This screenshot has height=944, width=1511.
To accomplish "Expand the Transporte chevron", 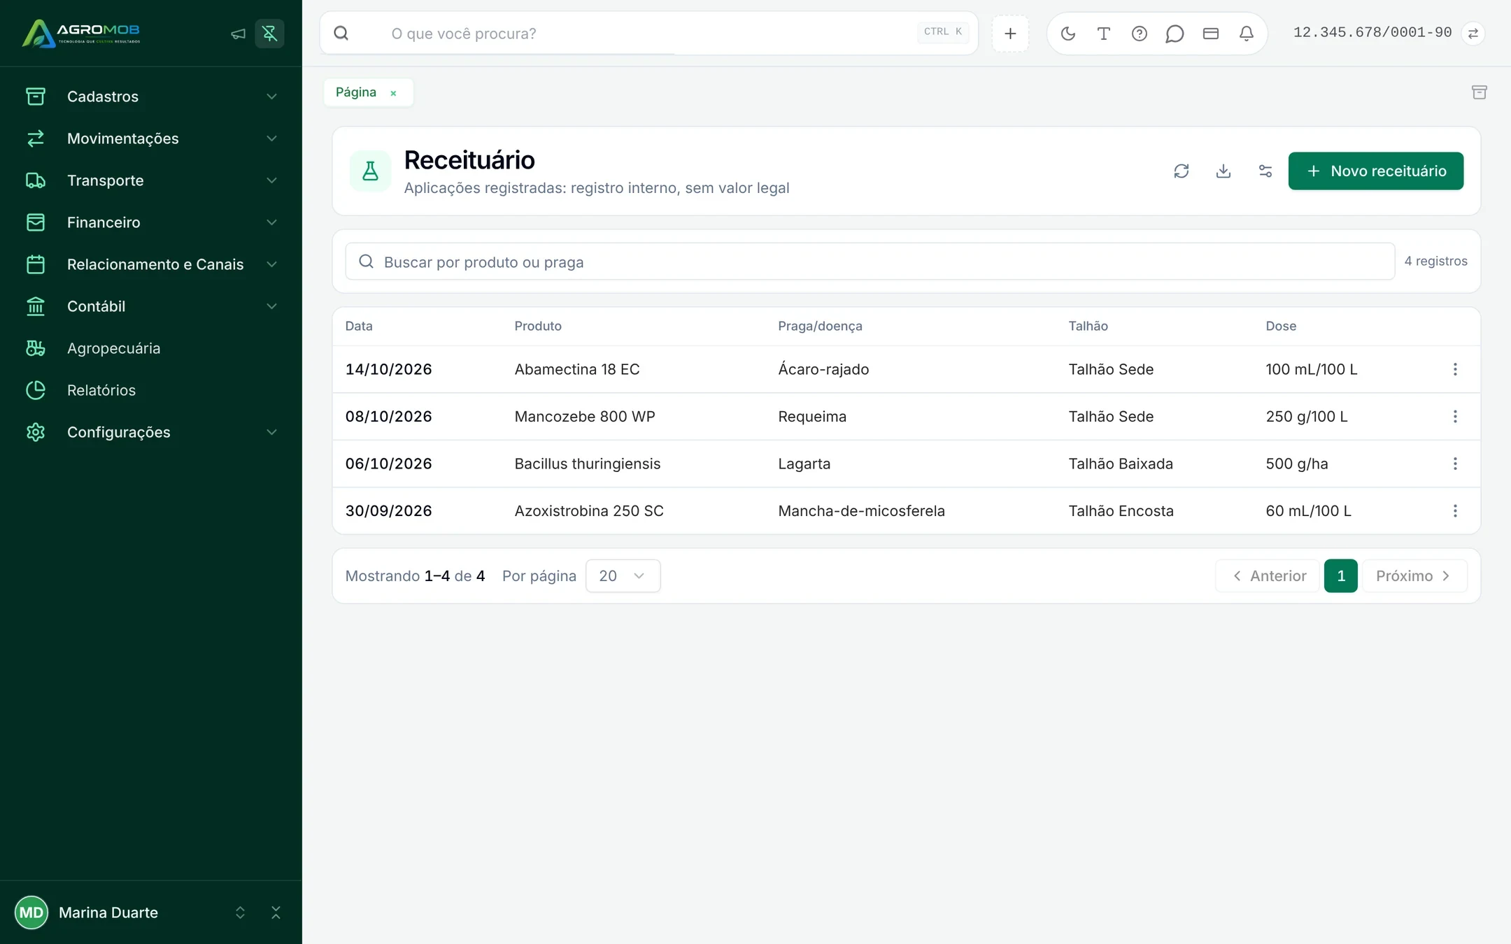I will pos(271,180).
